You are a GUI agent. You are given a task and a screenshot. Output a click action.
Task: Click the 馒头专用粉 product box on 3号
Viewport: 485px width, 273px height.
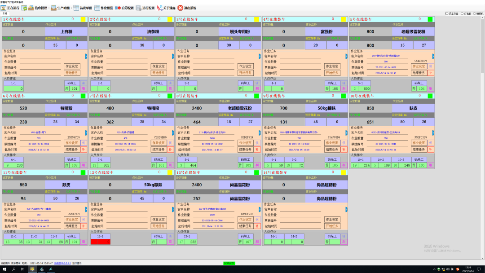tap(240, 31)
